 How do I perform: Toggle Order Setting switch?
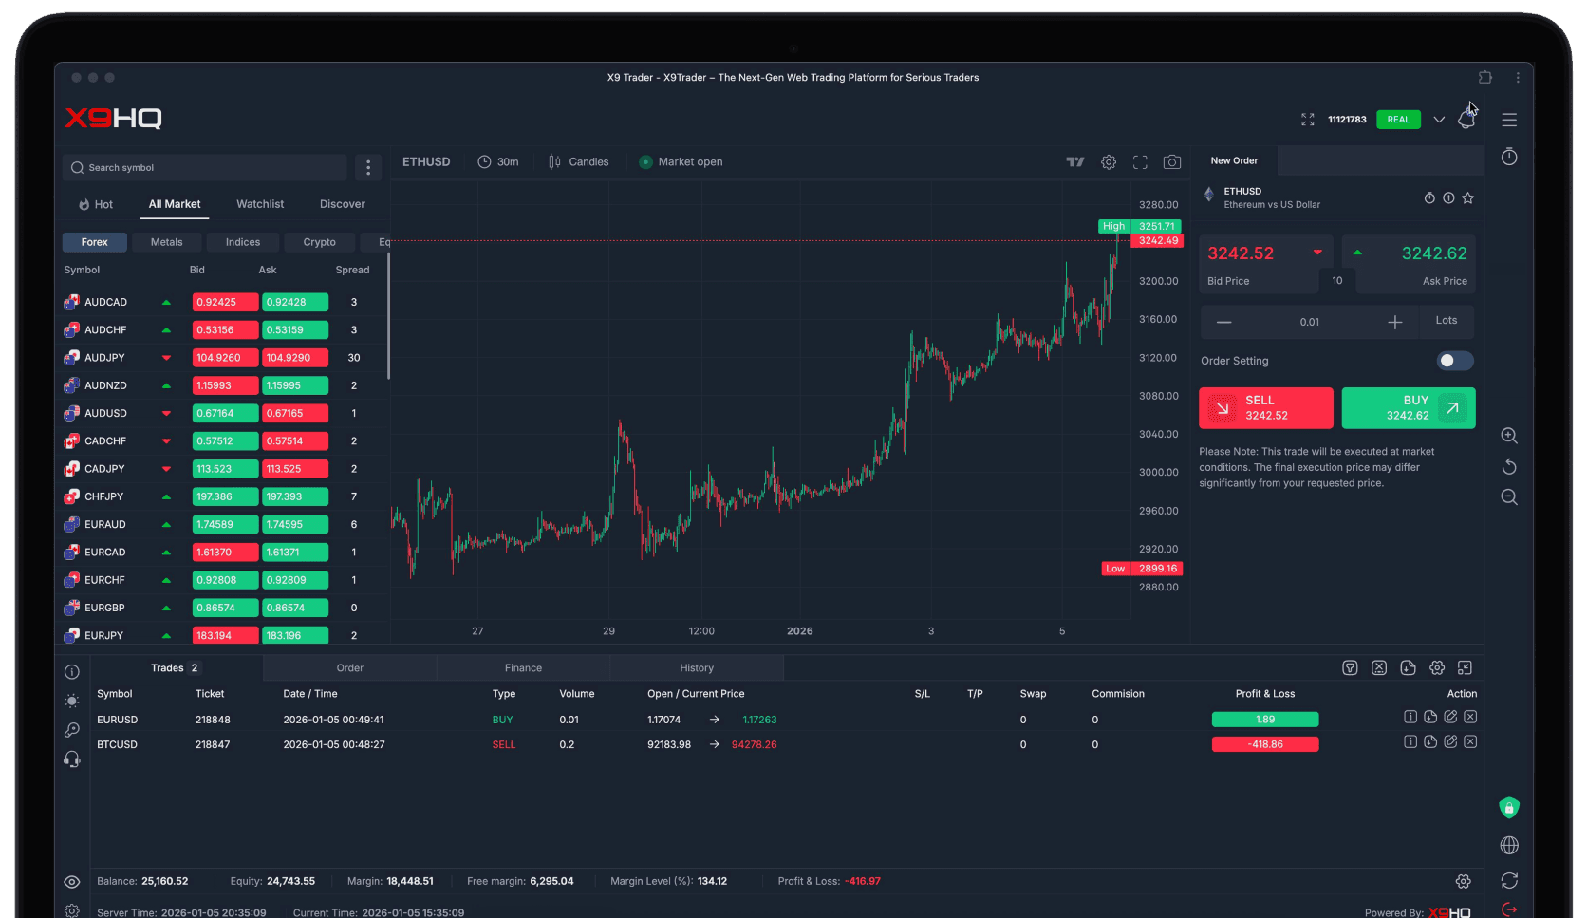(x=1454, y=361)
